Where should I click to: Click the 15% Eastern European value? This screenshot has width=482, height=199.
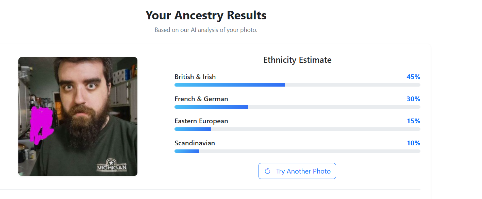(413, 121)
